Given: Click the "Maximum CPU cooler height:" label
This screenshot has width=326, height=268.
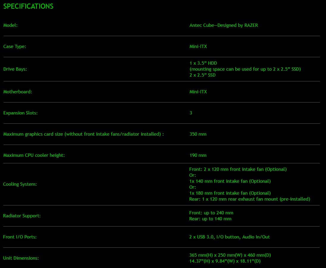Looking at the screenshot, I should point(34,155).
